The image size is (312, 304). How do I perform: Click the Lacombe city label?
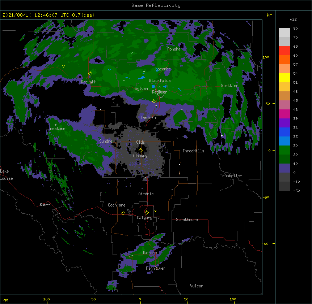pos(163,69)
